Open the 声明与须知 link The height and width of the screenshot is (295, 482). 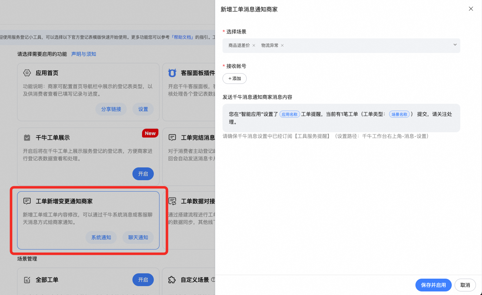[x=84, y=54]
